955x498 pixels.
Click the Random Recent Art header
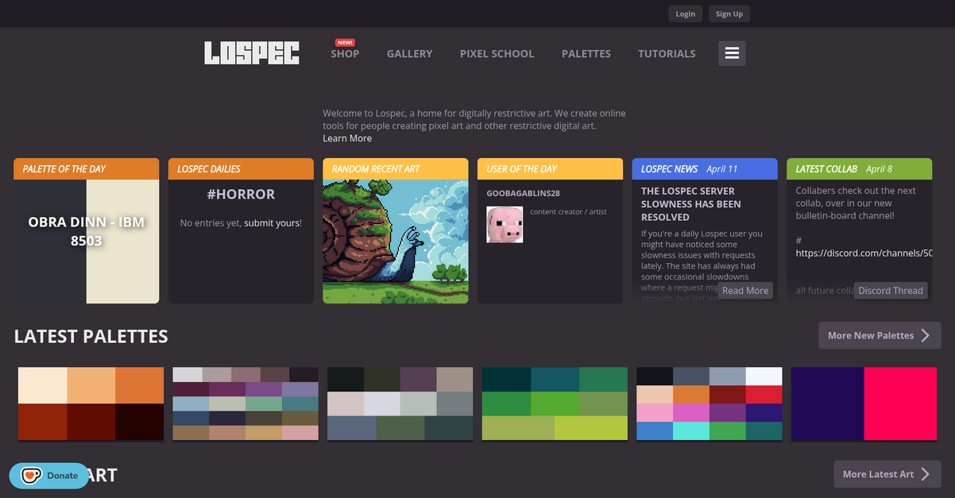(396, 168)
